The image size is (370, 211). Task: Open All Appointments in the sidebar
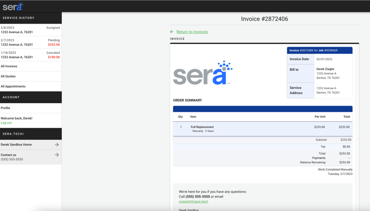(31, 86)
